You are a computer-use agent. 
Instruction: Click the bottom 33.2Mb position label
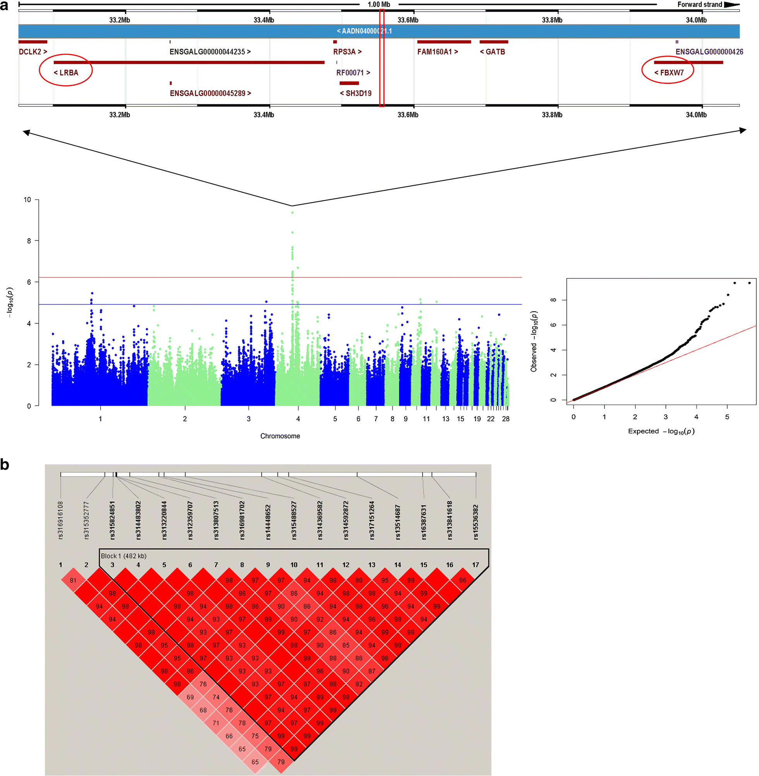click(x=120, y=115)
